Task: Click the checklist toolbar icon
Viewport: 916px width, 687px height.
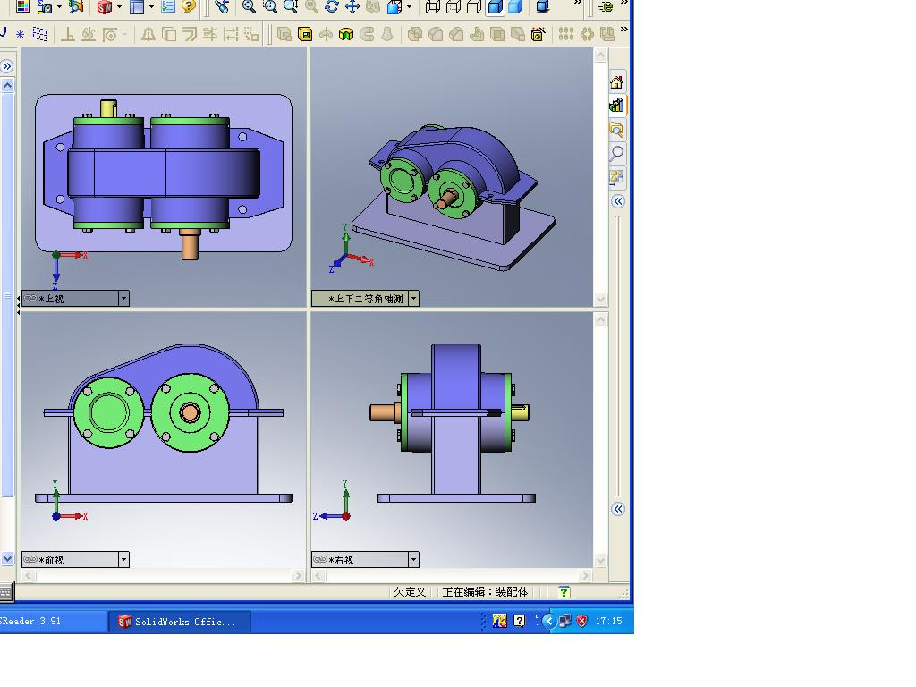Action: (168, 7)
